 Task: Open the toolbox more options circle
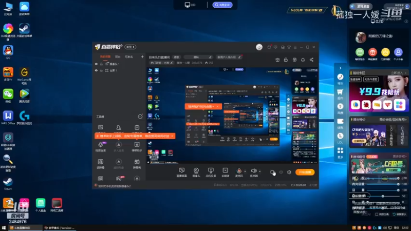coord(140,117)
